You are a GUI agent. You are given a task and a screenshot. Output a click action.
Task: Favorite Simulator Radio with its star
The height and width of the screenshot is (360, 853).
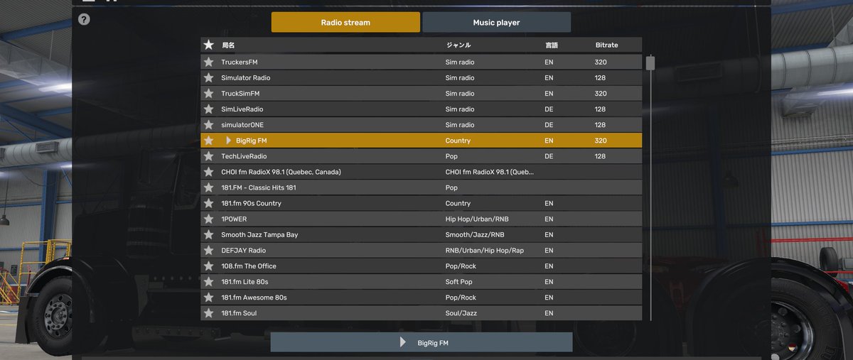pos(208,77)
